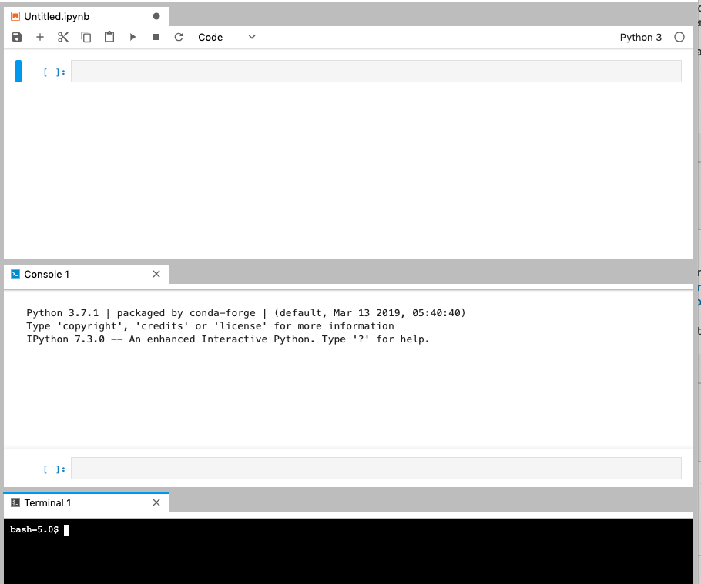This screenshot has height=584, width=701.
Task: Activate the Terminal 1 tab
Action: coord(47,502)
